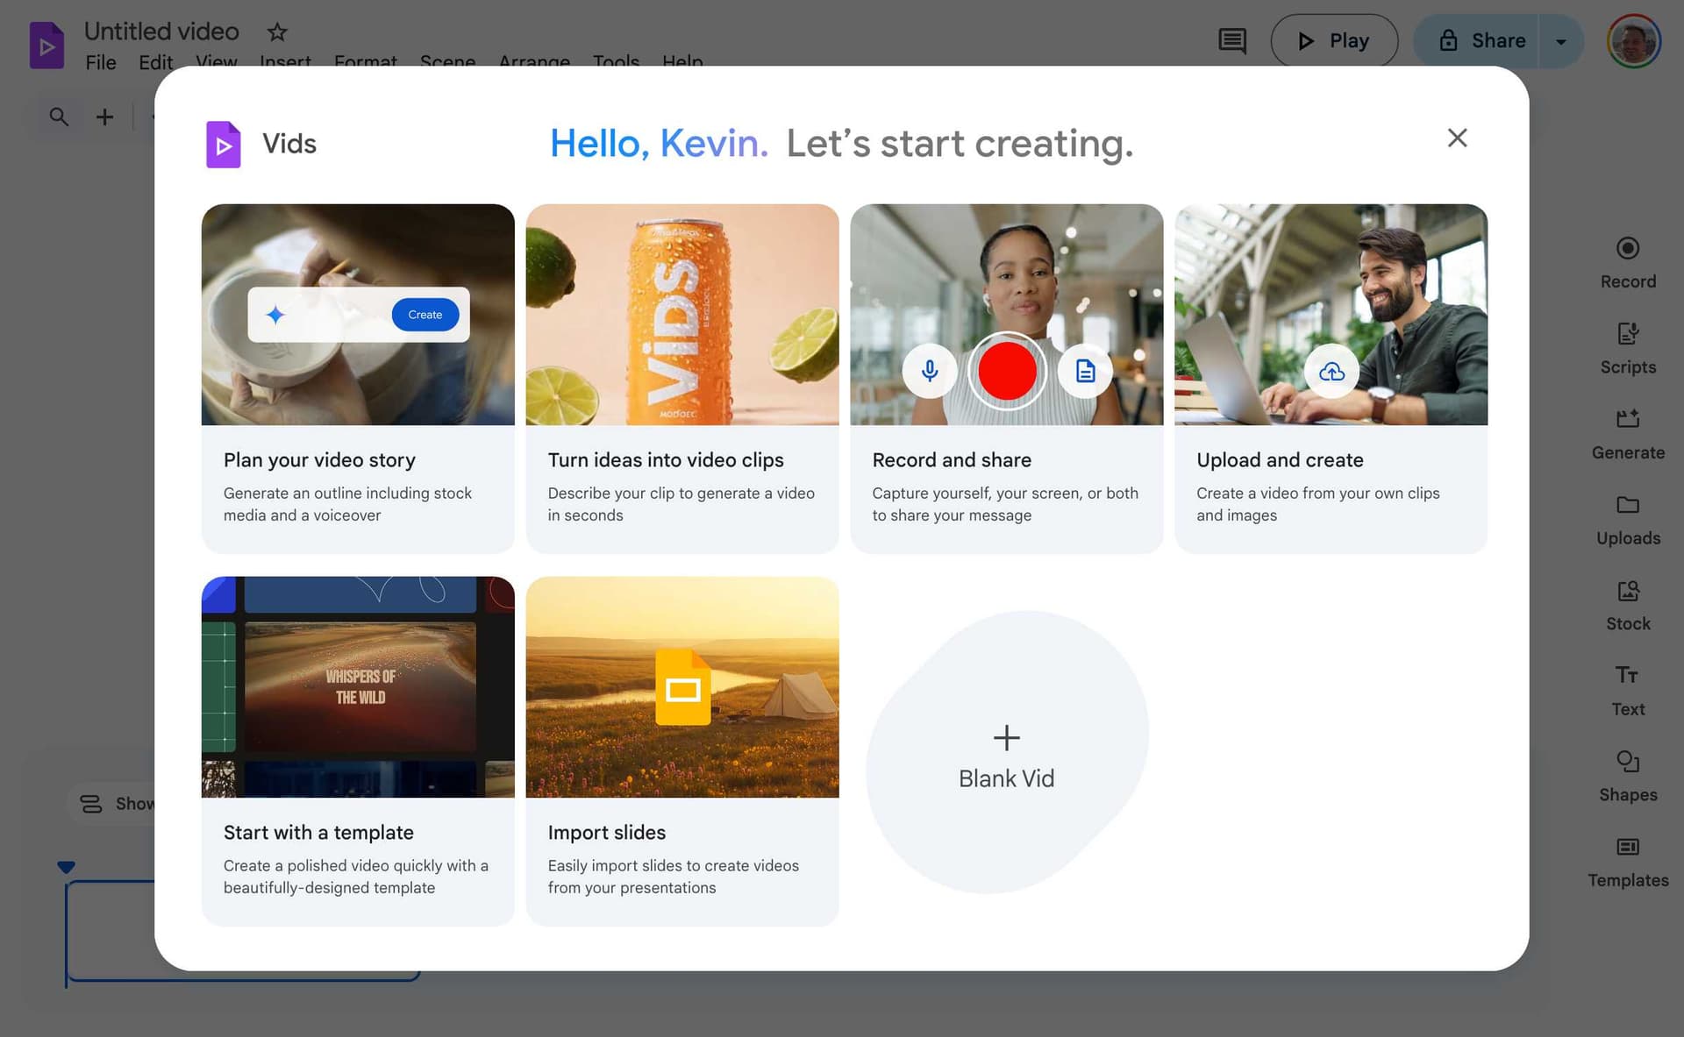Viewport: 1684px width, 1037px height.
Task: Star the Untitled video document
Action: [x=277, y=32]
